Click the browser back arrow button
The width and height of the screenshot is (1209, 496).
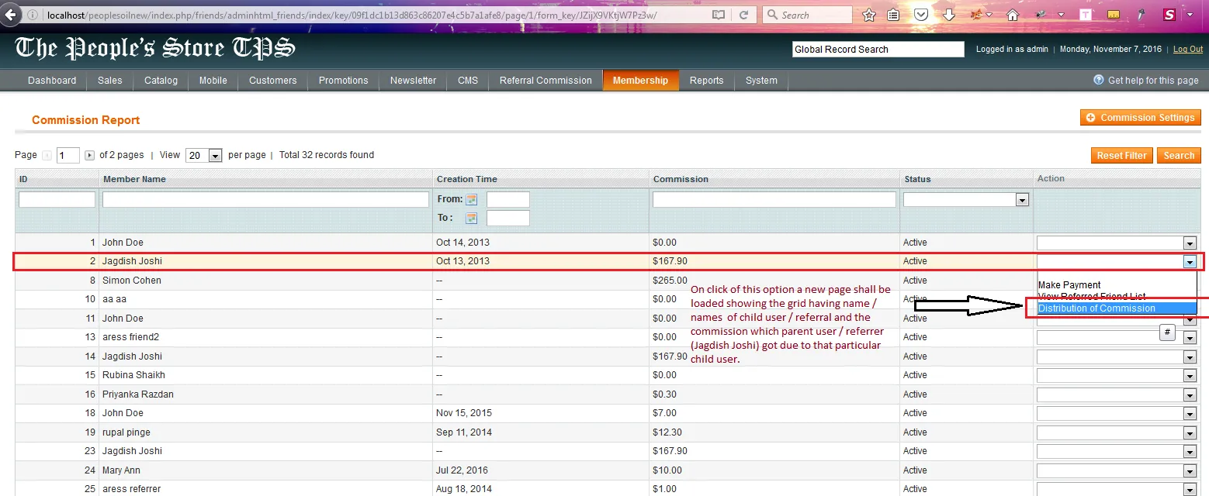coord(12,15)
